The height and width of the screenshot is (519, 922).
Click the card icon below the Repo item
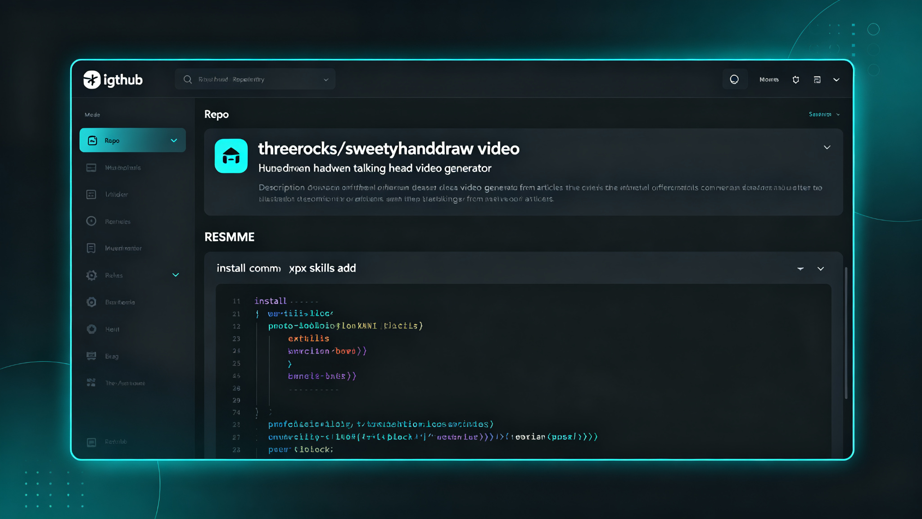pos(91,168)
